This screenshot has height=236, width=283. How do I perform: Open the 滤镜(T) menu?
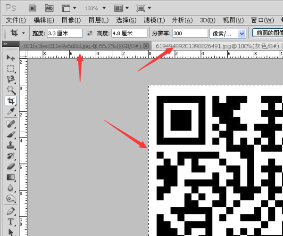click(154, 20)
